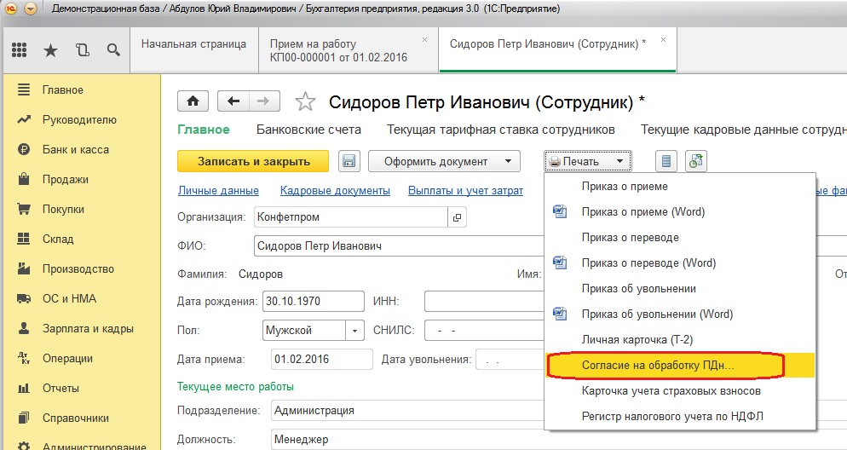Open Favorites star in top panel
Viewport: 847px width, 450px height.
click(50, 50)
